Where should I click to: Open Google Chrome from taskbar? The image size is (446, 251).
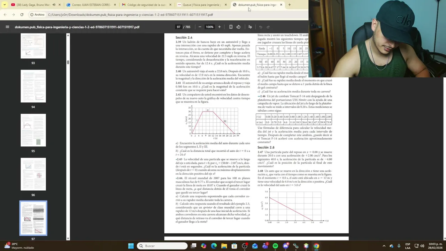pos(316,246)
